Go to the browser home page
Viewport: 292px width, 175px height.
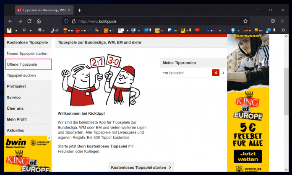(39, 21)
